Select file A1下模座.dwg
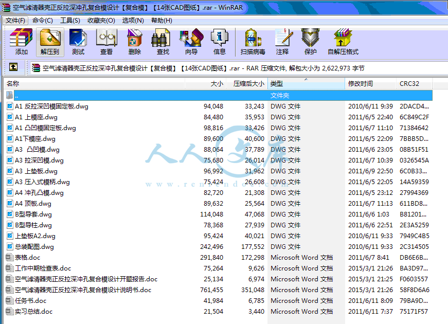The height and width of the screenshot is (324, 448). tap(35, 138)
